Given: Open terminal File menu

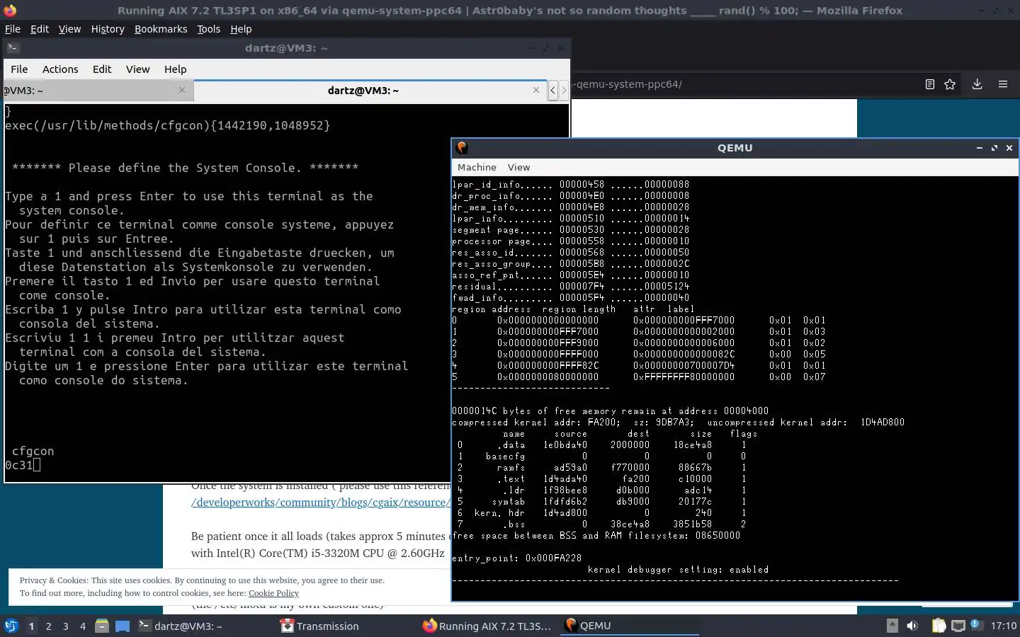Looking at the screenshot, I should pyautogui.click(x=19, y=69).
